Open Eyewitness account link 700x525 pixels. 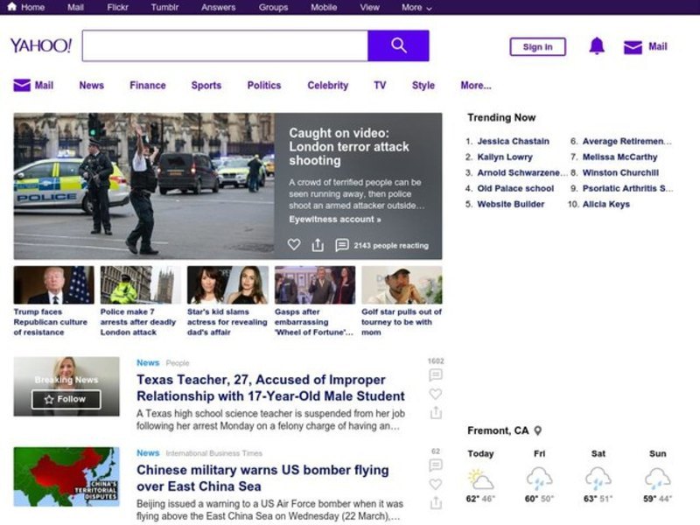tap(334, 219)
